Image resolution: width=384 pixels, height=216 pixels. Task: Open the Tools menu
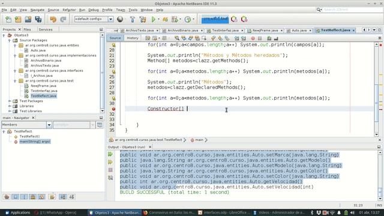point(133,10)
